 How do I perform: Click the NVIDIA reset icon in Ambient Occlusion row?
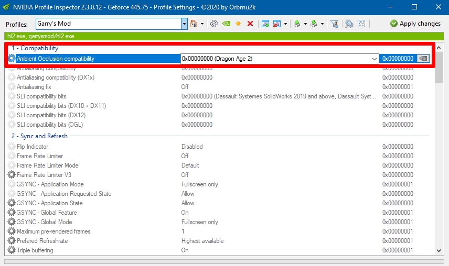pyautogui.click(x=423, y=59)
